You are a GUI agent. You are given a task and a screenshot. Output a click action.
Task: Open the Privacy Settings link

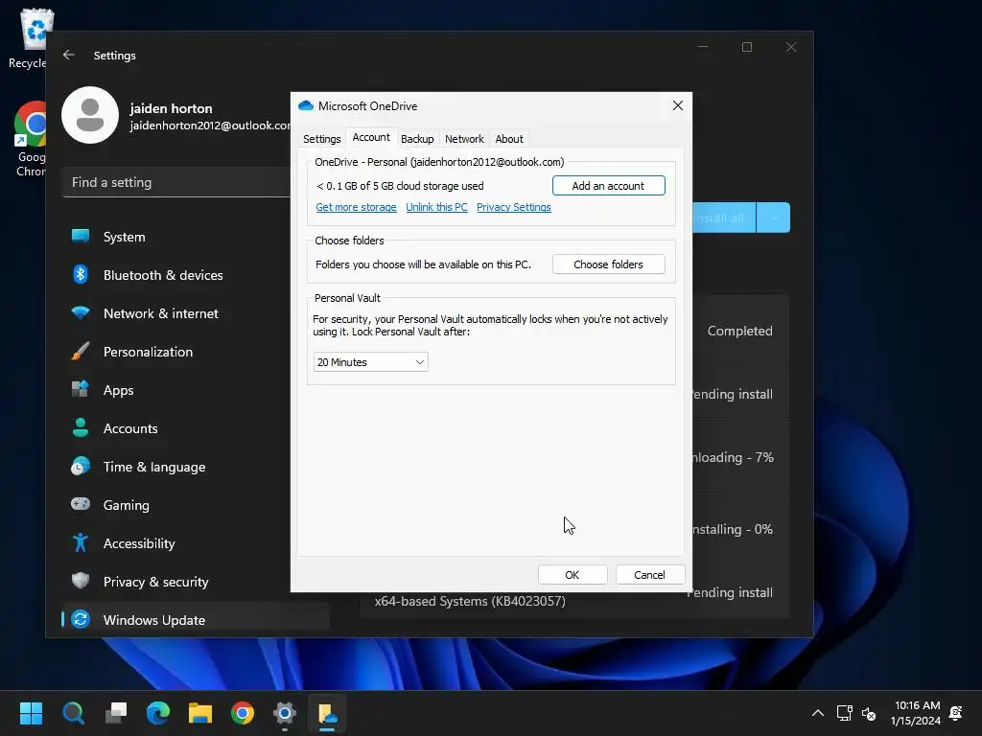click(x=514, y=207)
